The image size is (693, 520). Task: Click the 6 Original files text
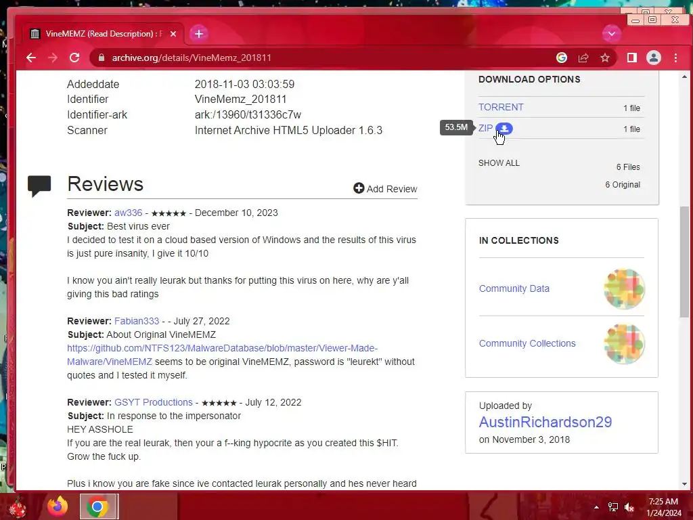coord(623,185)
